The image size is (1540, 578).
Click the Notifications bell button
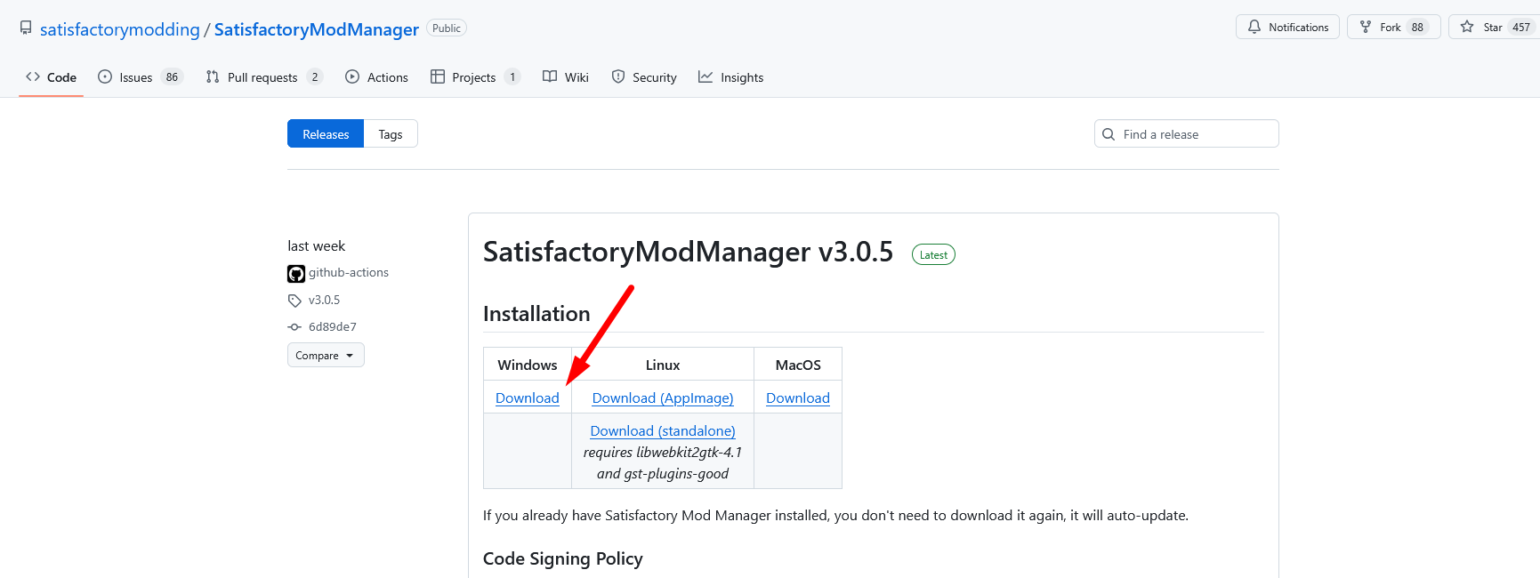point(1286,28)
